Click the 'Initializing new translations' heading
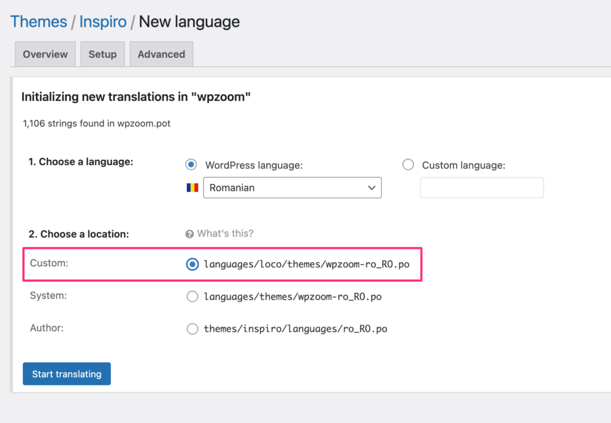Screen dimensions: 611x423 [136, 97]
